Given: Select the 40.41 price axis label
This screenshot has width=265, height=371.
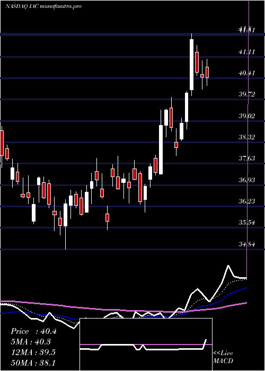Looking at the screenshot, I should coord(247,73).
